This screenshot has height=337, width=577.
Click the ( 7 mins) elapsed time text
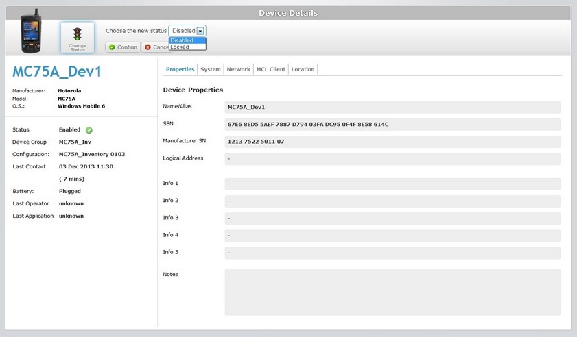(72, 179)
